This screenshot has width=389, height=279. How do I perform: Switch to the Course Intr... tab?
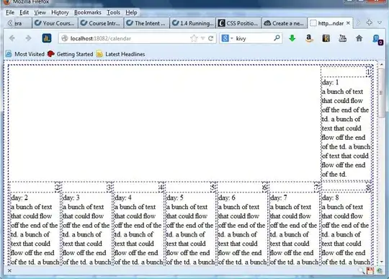[101, 23]
